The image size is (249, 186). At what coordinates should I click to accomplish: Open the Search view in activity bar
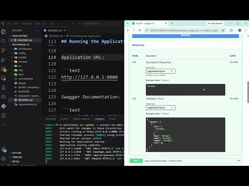coord(4,41)
